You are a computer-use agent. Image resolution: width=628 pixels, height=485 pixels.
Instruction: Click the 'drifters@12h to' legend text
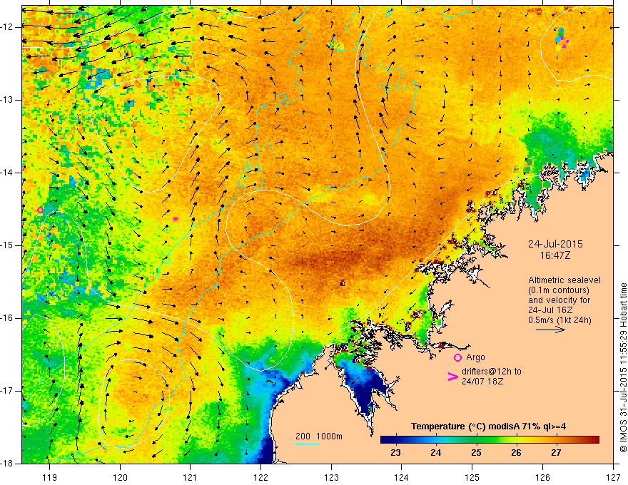coord(492,372)
